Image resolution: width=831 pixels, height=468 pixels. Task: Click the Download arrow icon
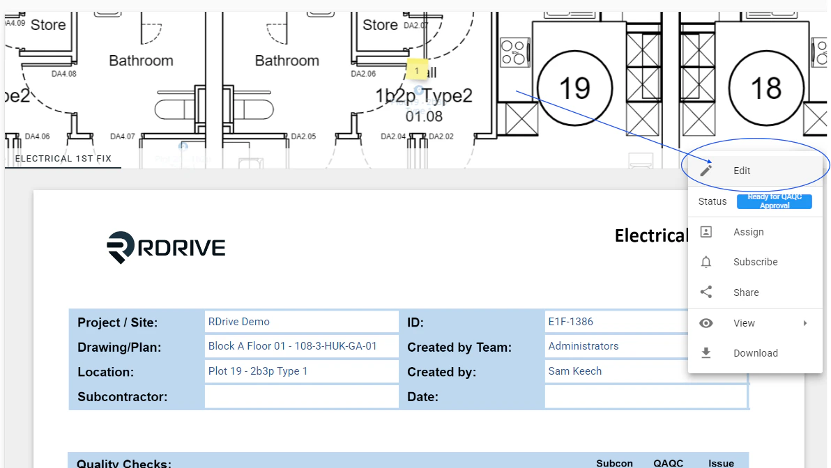coord(706,353)
